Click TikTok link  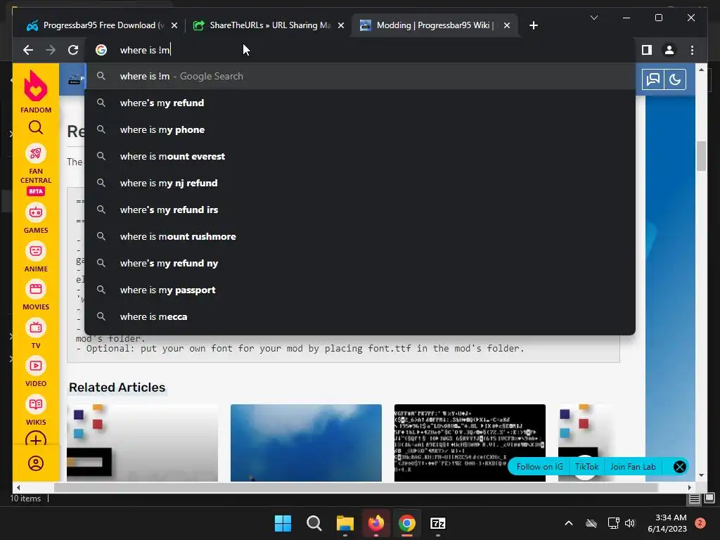(586, 467)
